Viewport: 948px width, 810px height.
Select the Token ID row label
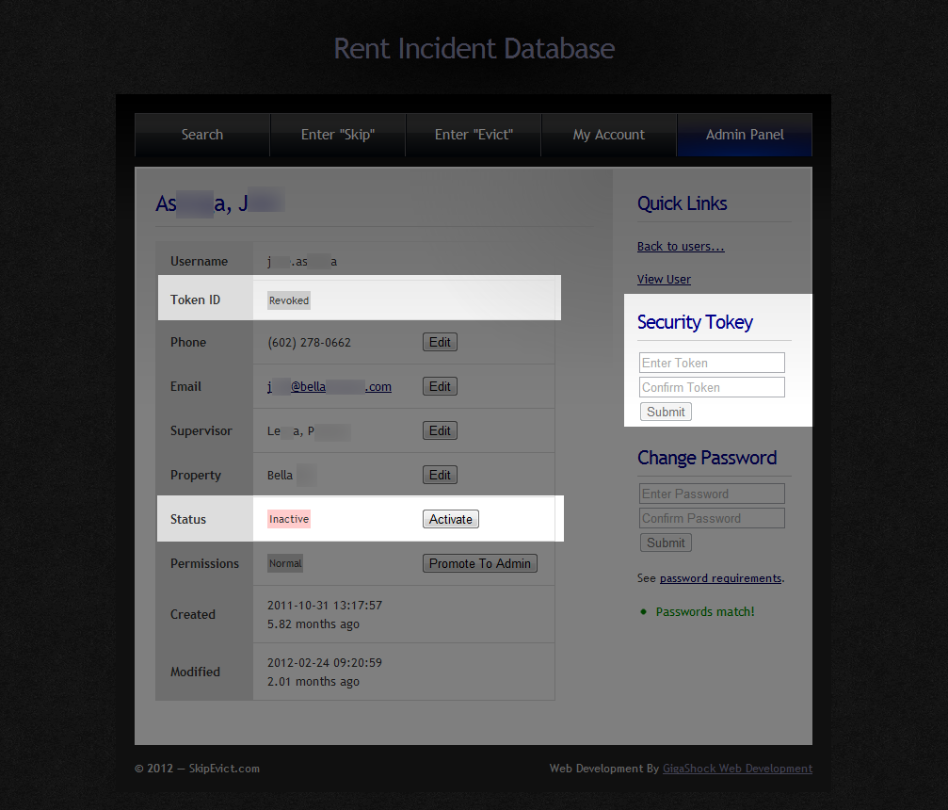[x=195, y=300]
